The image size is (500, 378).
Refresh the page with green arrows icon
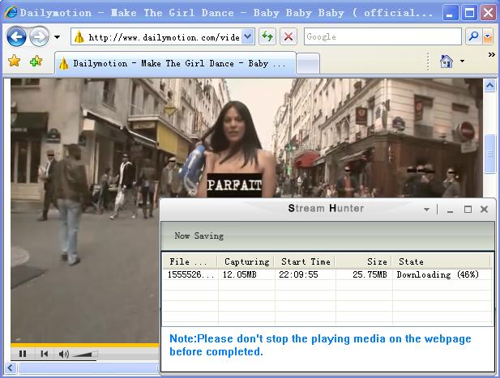coord(267,36)
